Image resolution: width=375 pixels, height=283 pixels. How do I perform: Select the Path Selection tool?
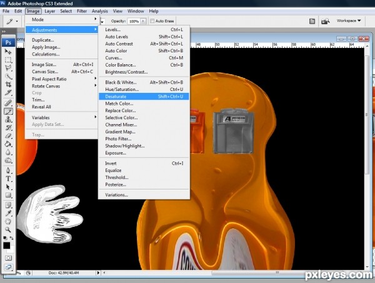click(x=8, y=187)
